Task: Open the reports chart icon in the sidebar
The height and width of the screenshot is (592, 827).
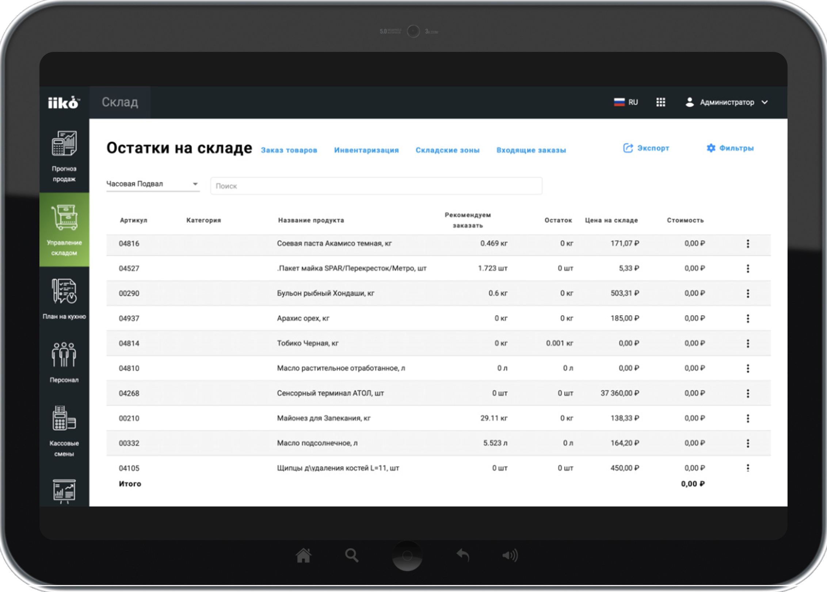Action: [64, 491]
